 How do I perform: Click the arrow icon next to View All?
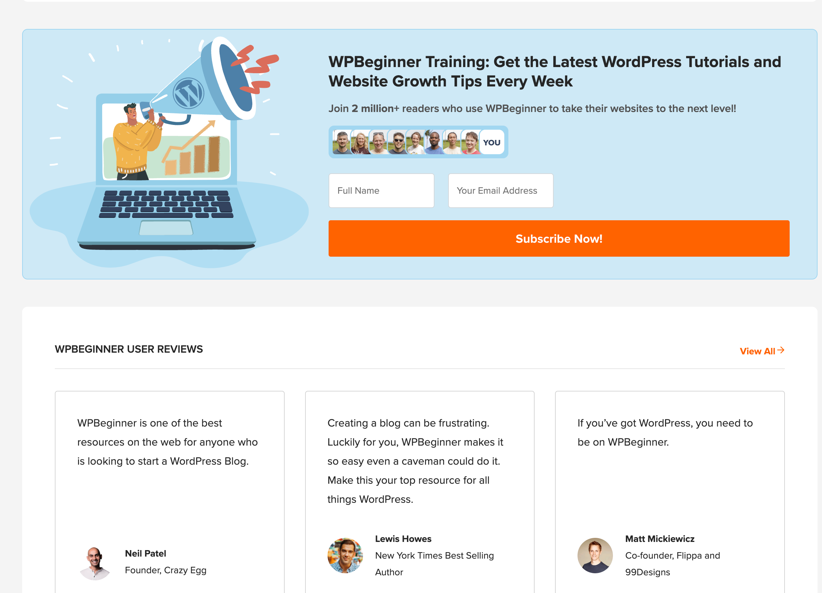[x=781, y=350]
